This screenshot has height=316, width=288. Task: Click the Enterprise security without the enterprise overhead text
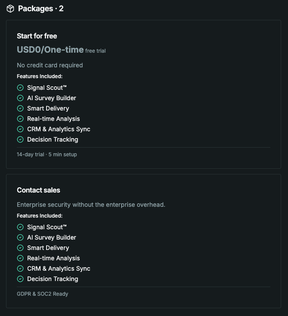[x=91, y=205]
